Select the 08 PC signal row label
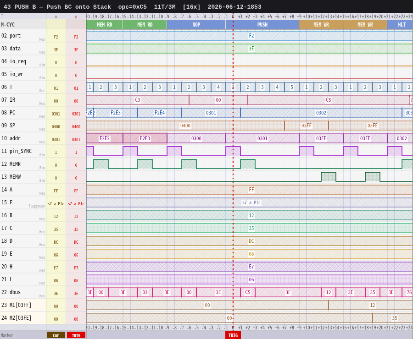Screen dimensions: 413x339 point(23,113)
